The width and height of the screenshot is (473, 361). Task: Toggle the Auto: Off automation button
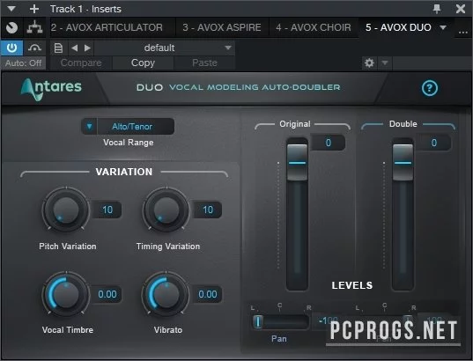point(23,63)
